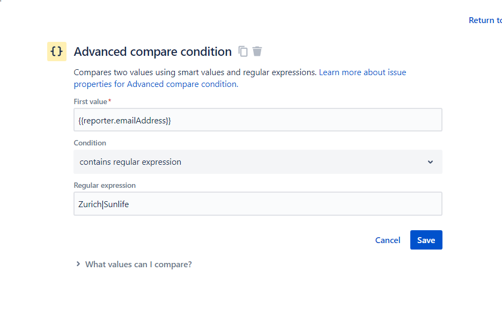Delete the condition using the trash icon
The image size is (502, 315).
point(257,52)
